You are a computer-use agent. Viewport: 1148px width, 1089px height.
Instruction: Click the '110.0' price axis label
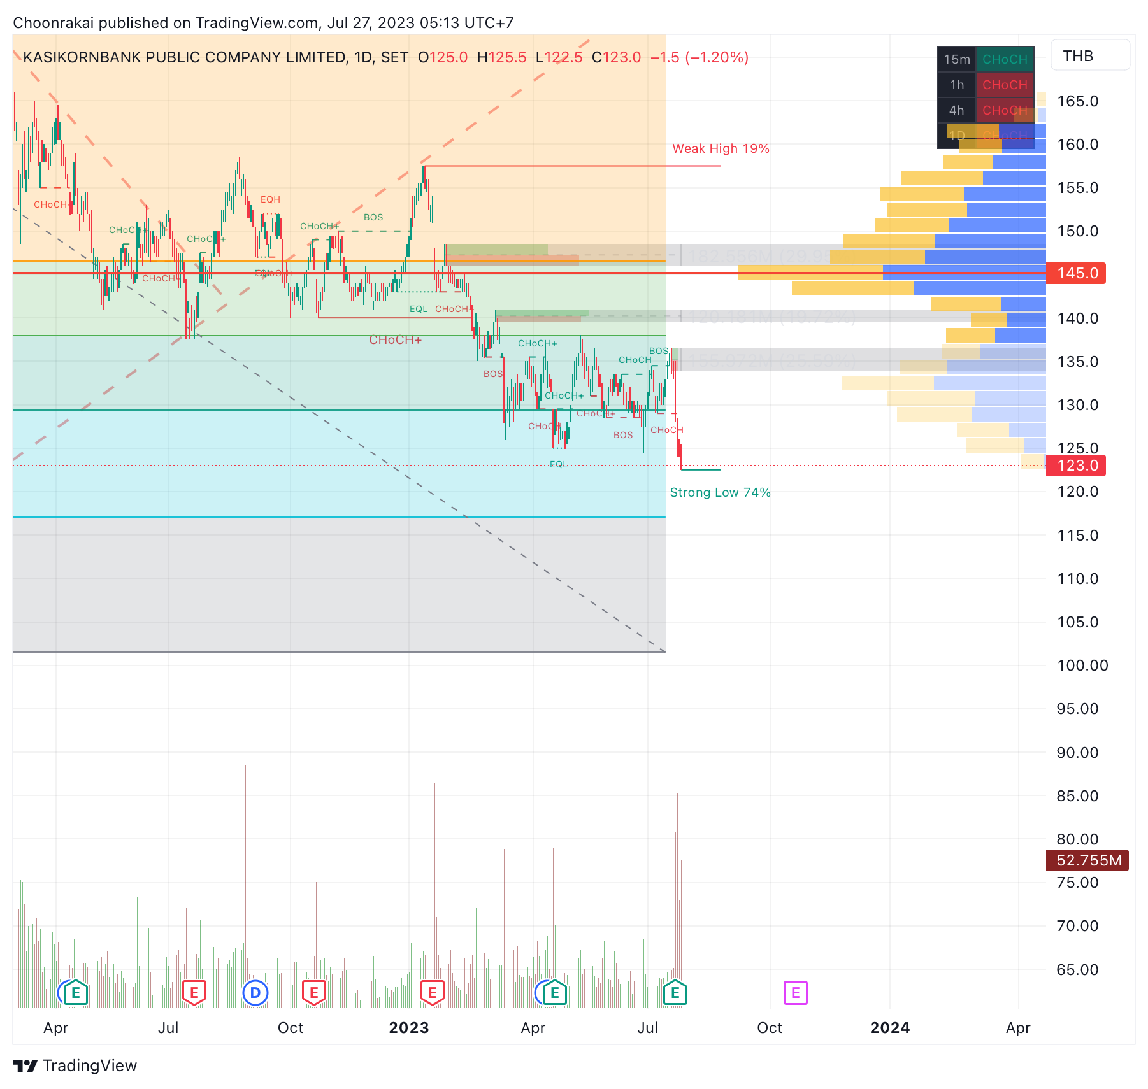(1078, 579)
